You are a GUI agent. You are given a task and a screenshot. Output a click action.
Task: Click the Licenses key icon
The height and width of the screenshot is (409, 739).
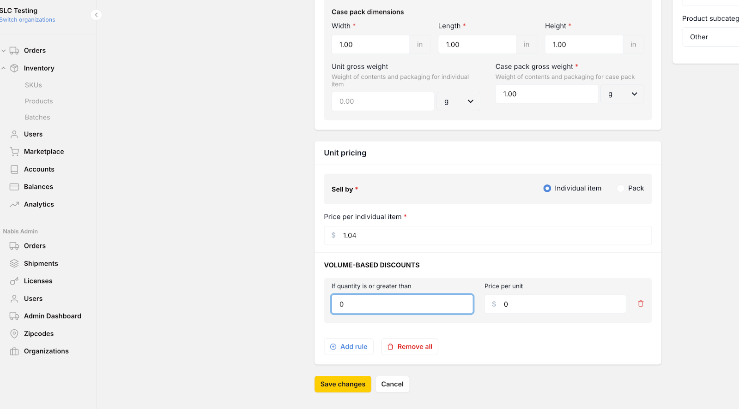(14, 281)
